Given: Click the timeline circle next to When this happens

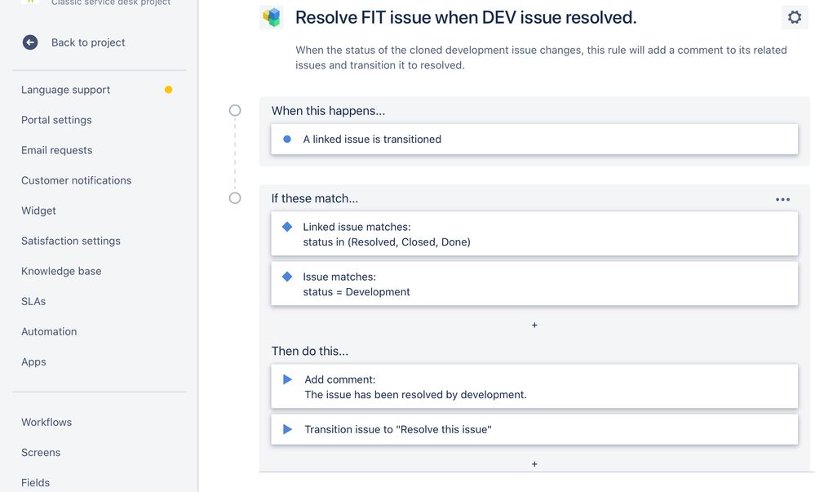Looking at the screenshot, I should pyautogui.click(x=235, y=110).
